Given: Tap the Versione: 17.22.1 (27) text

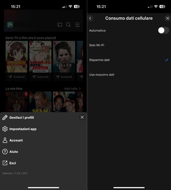Looking at the screenshot, I should click(15, 173).
